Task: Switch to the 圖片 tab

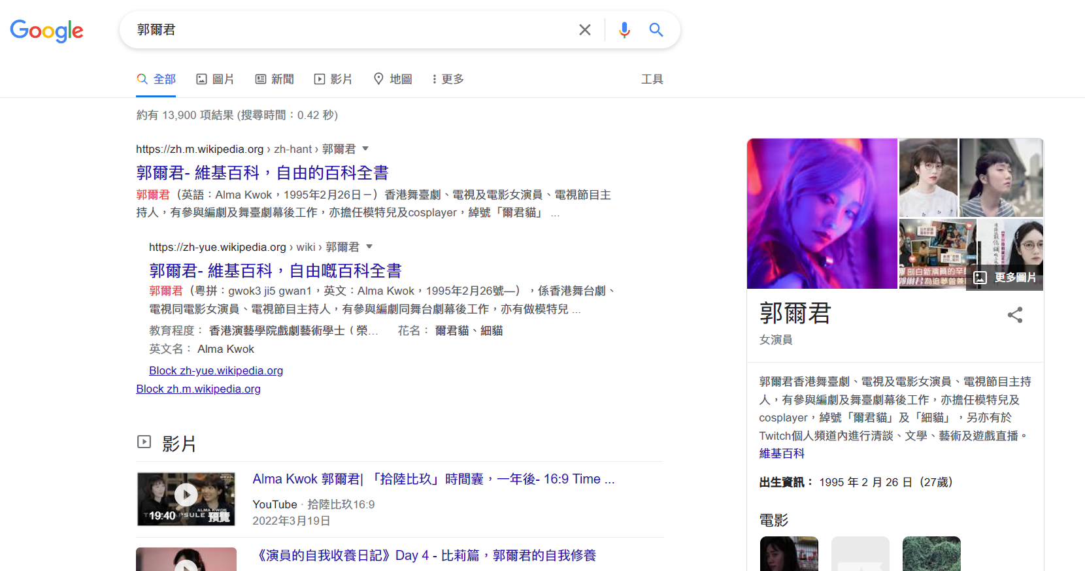Action: point(215,79)
